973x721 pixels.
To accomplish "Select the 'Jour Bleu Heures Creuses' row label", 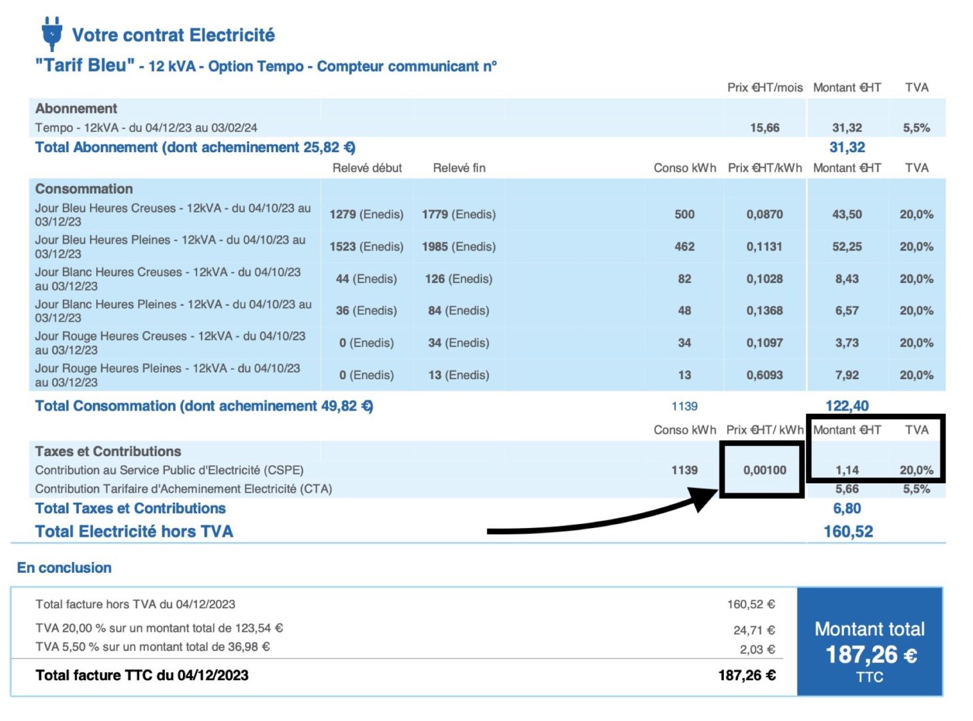I will tap(173, 215).
